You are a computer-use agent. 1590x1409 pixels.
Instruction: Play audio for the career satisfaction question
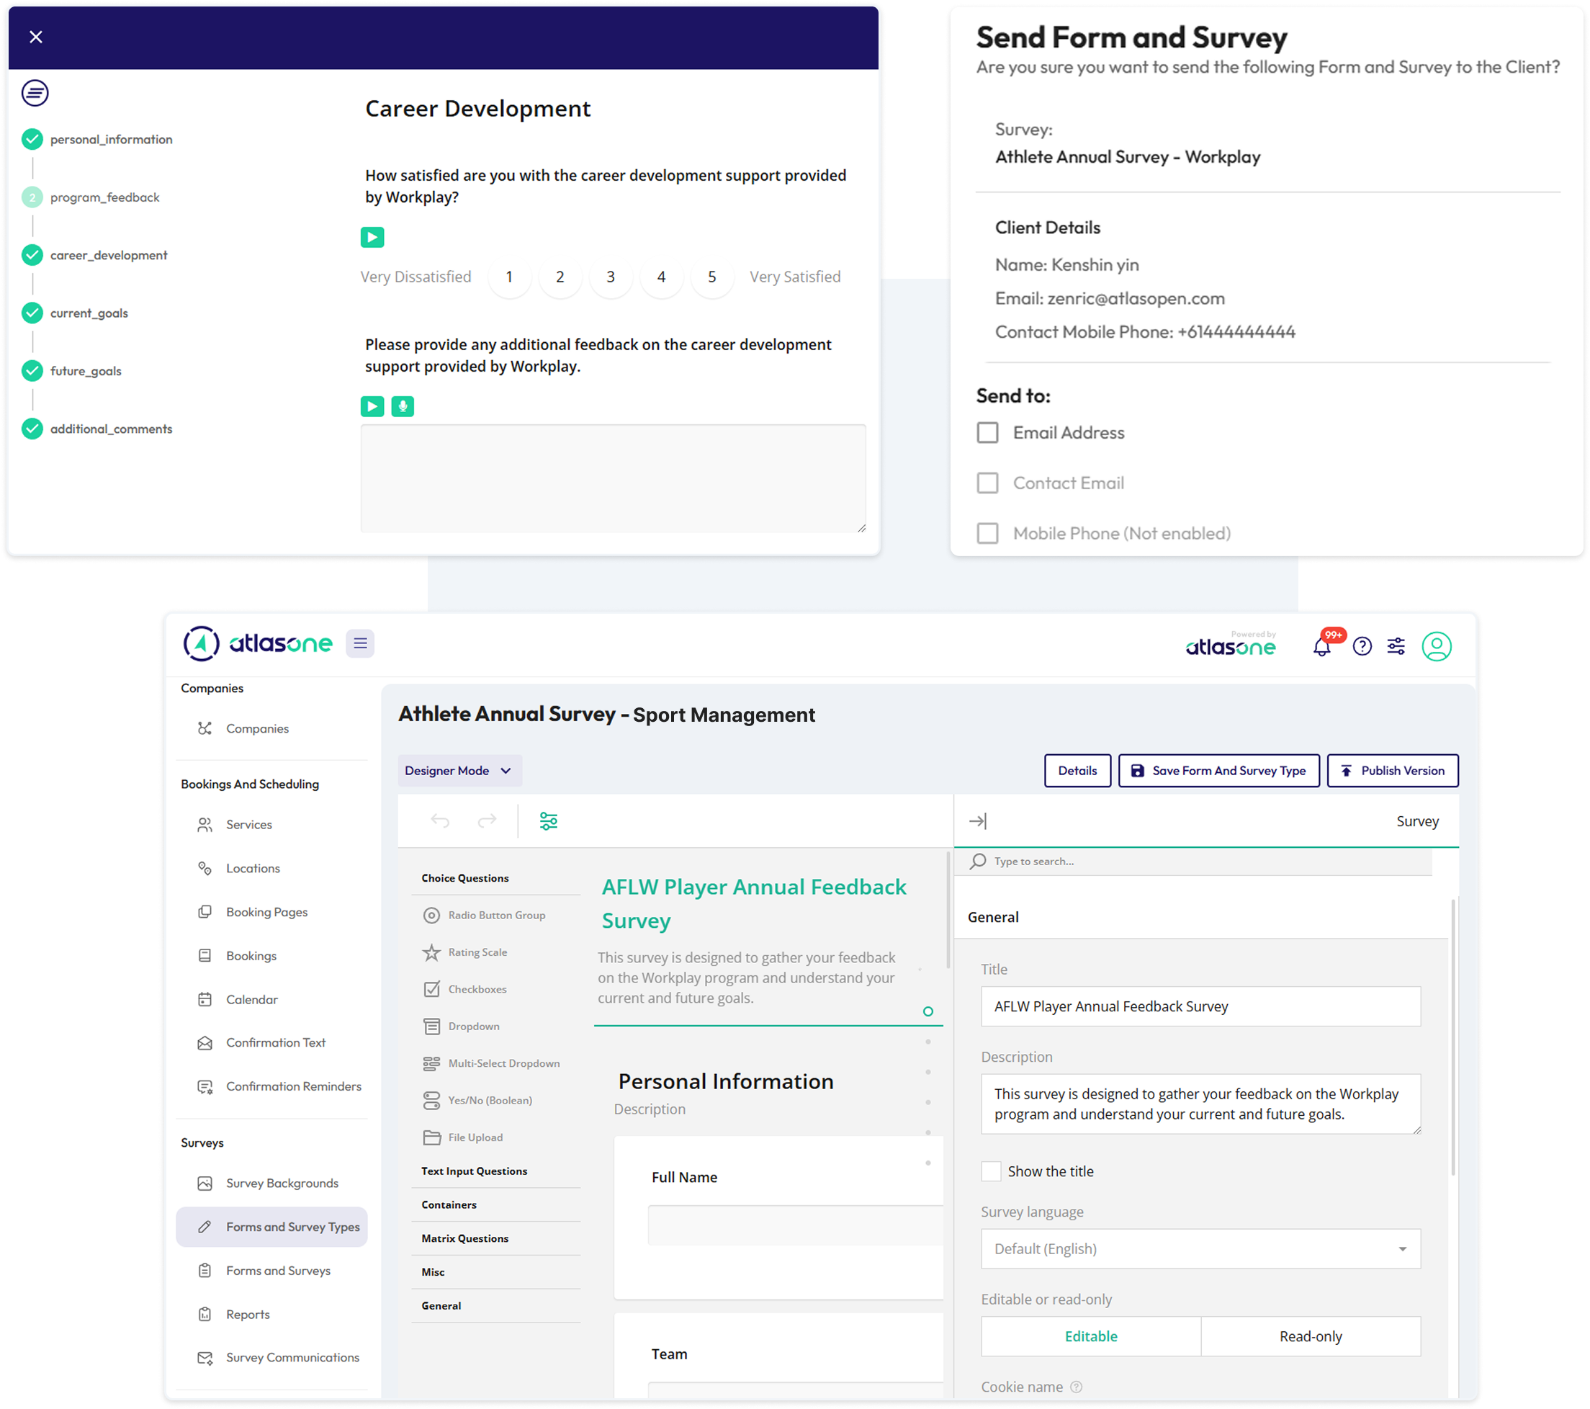point(372,237)
